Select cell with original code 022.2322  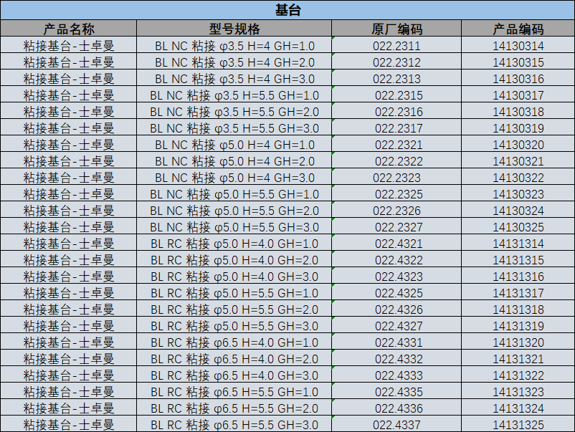click(396, 160)
